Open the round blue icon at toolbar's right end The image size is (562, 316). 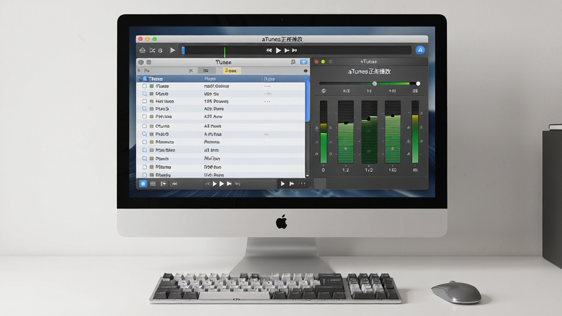click(x=420, y=50)
